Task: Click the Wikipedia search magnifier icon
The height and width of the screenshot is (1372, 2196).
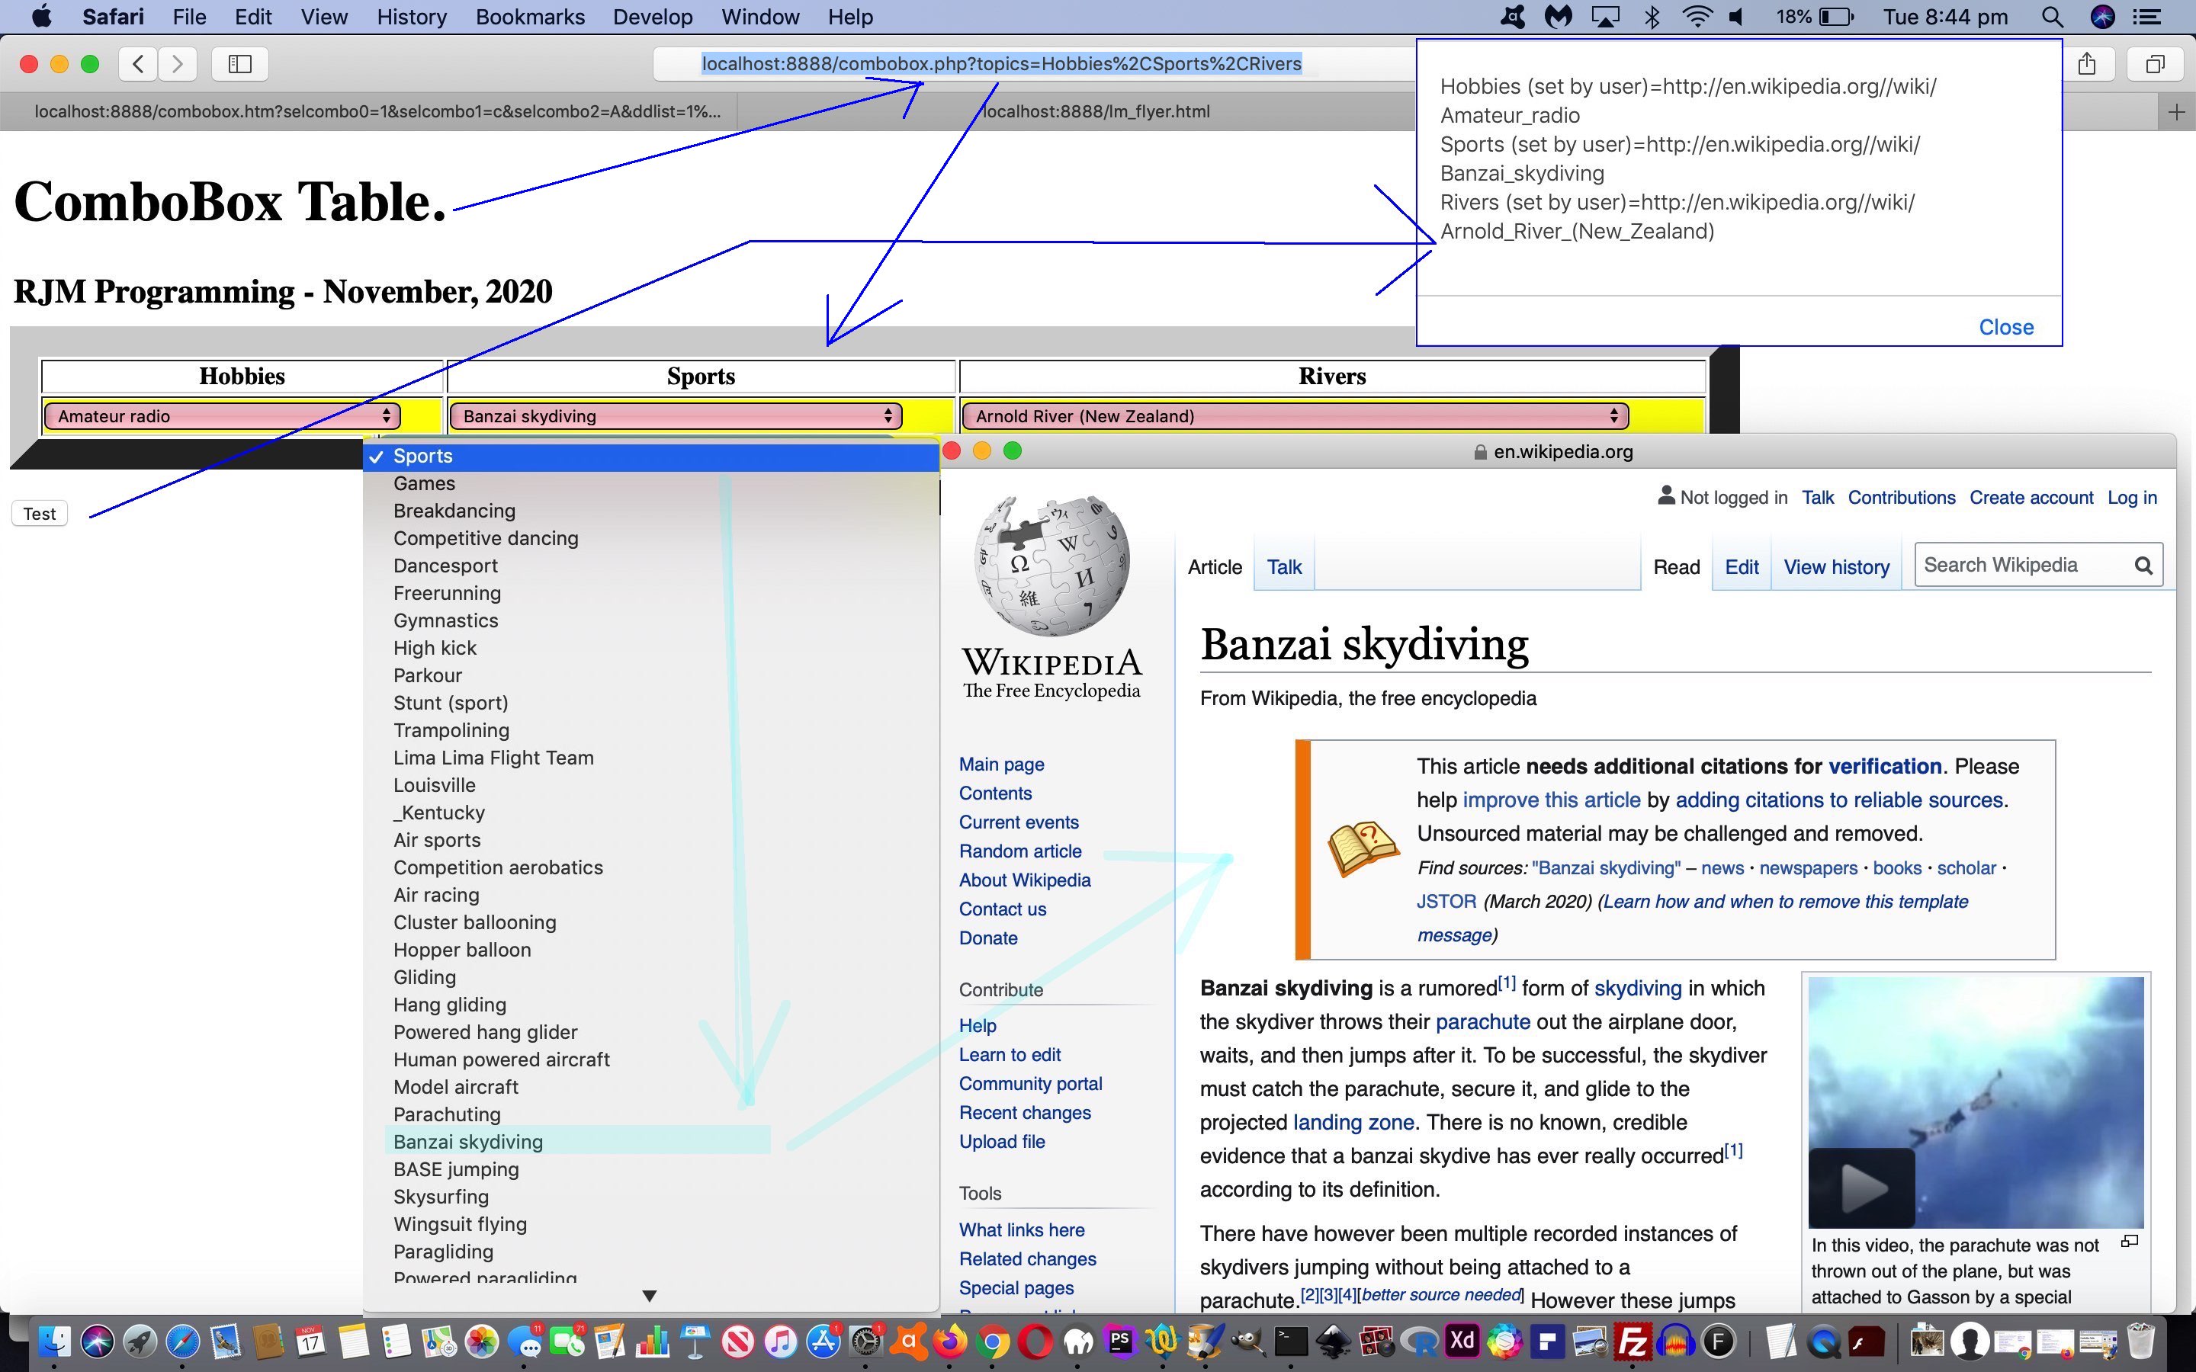Action: pos(2143,566)
